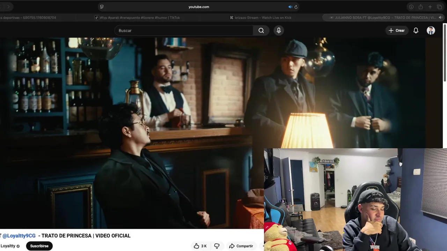The height and width of the screenshot is (251, 447).
Task: Open the Loyaltty channel name
Action: pyautogui.click(x=8, y=246)
